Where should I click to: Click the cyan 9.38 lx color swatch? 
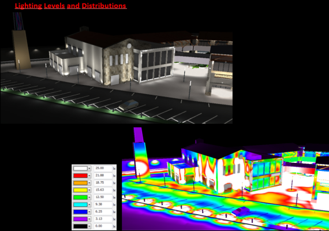(80, 204)
